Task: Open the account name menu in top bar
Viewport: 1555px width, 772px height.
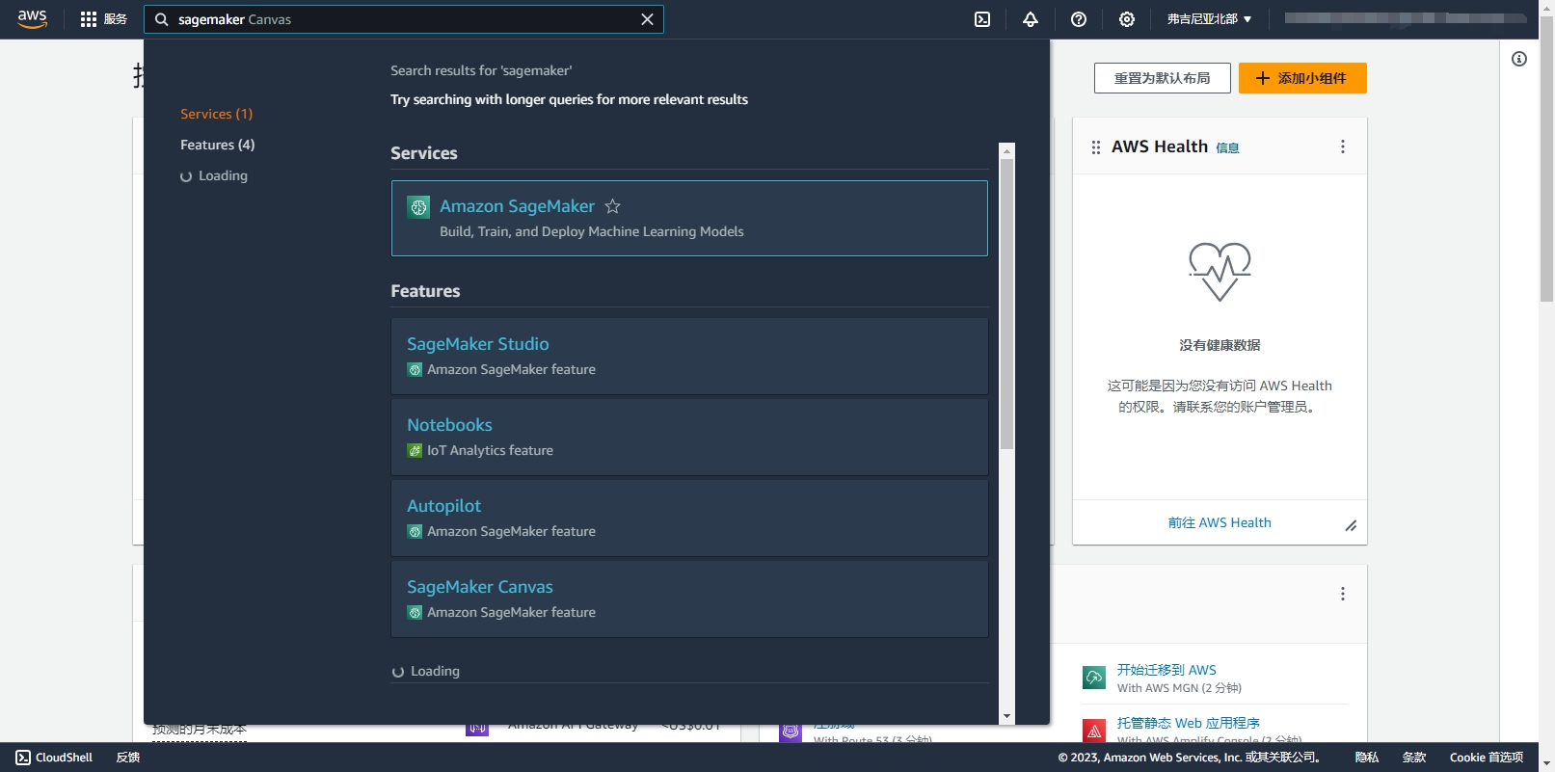Action: click(x=1405, y=19)
